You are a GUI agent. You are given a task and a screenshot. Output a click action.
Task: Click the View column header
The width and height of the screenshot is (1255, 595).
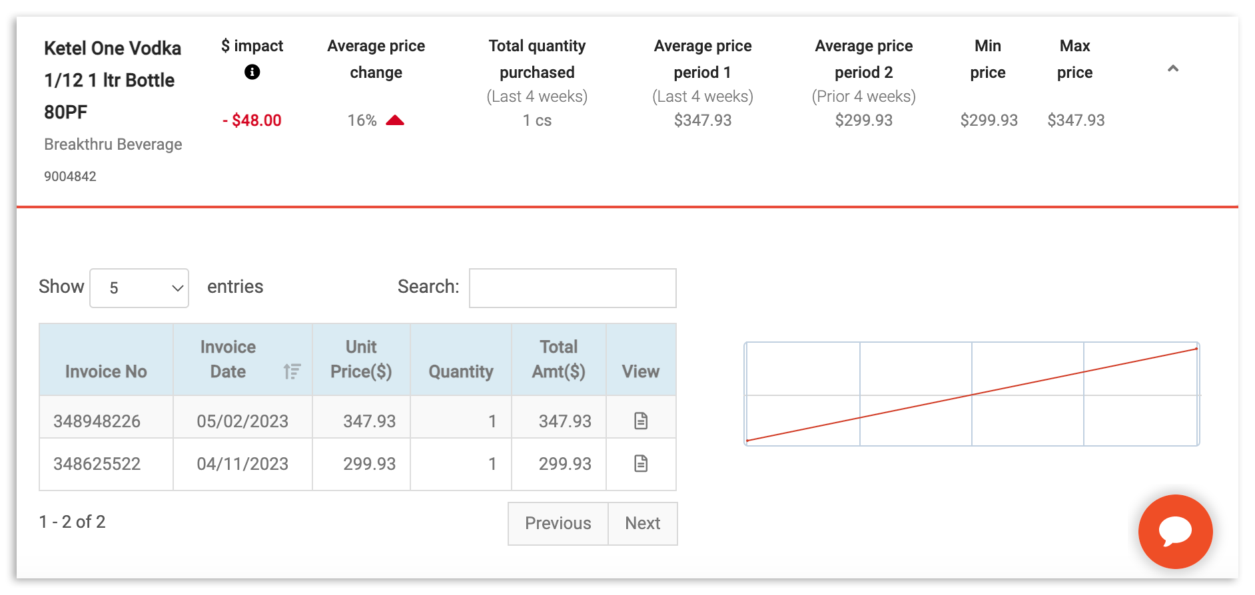[x=640, y=371]
